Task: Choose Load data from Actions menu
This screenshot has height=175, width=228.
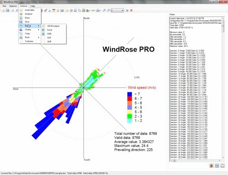Action: click(30, 10)
